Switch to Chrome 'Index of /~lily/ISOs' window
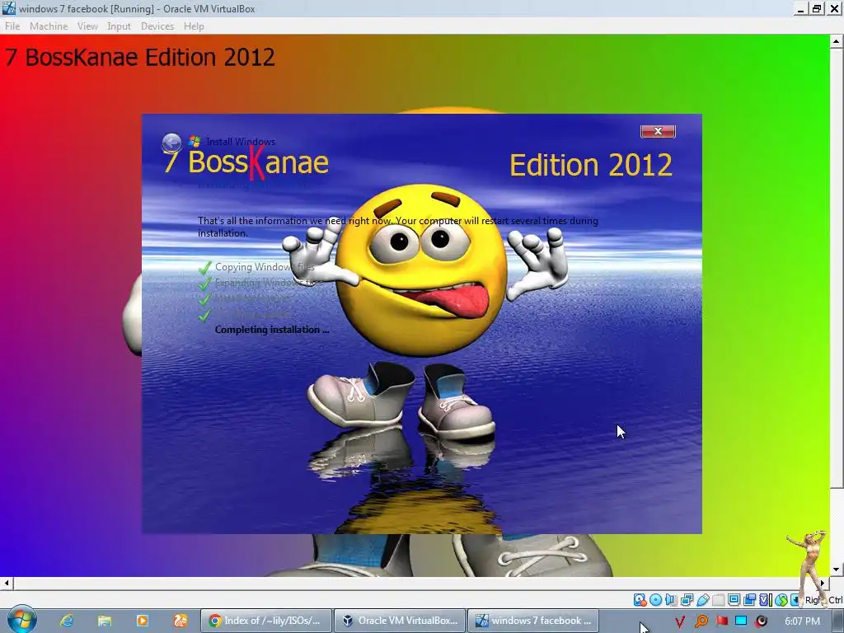 click(x=266, y=621)
